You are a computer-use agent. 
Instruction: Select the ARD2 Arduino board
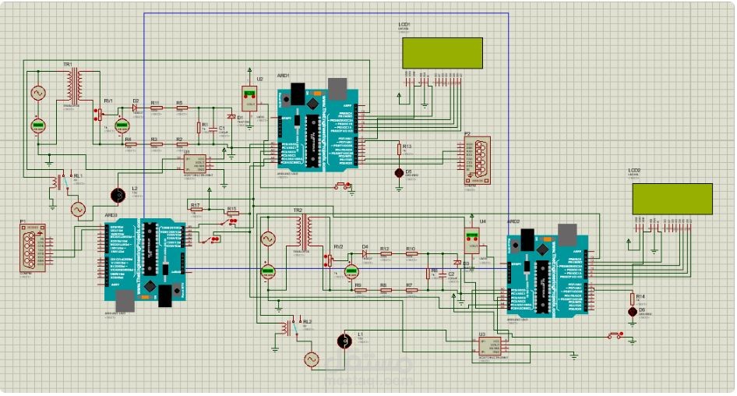[x=548, y=270]
